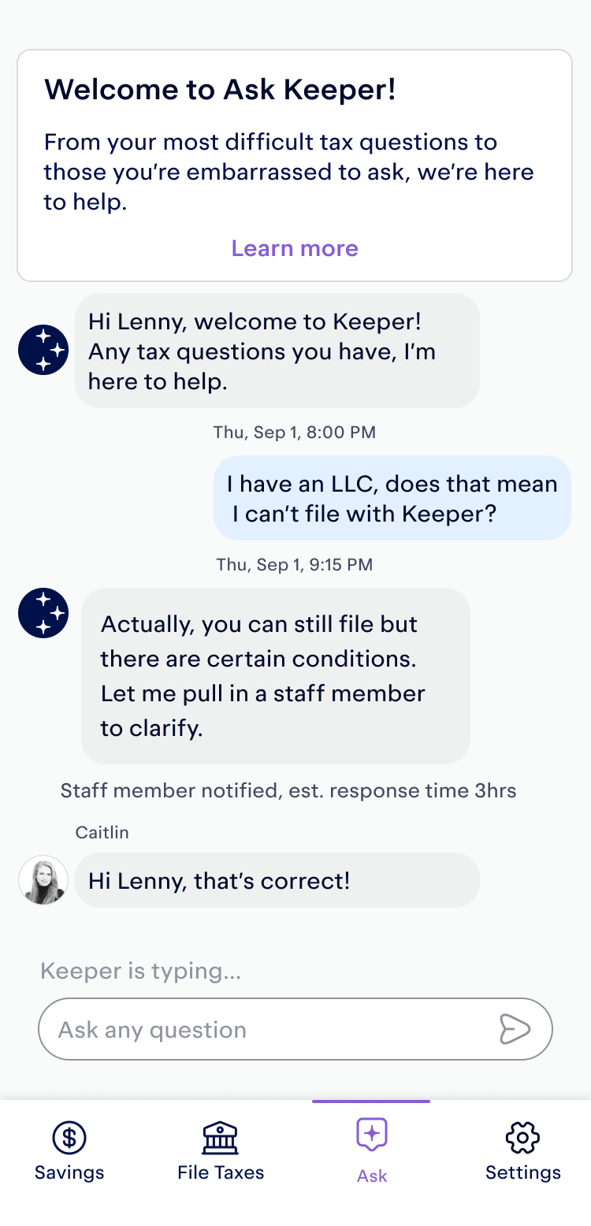Select the Ask tab label
This screenshot has height=1226, width=591.
click(x=372, y=1176)
